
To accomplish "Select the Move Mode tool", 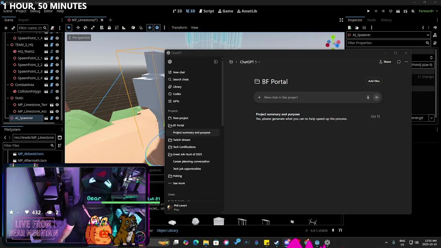I will pos(78,28).
